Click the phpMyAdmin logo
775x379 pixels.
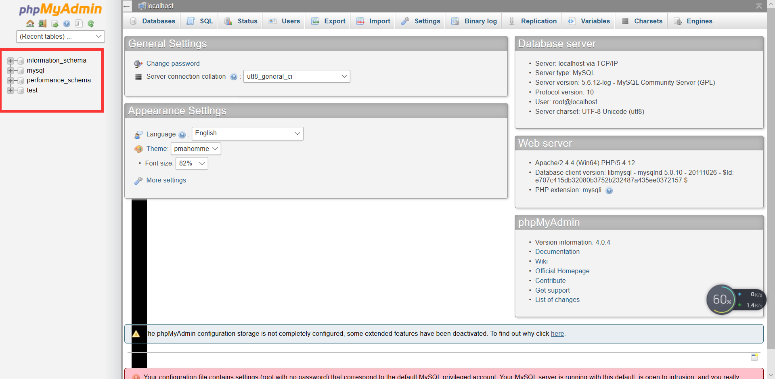click(x=61, y=9)
